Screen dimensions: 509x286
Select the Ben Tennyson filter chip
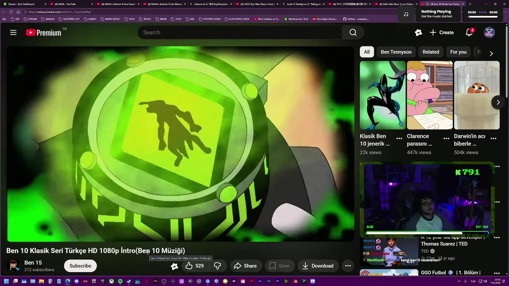click(396, 52)
